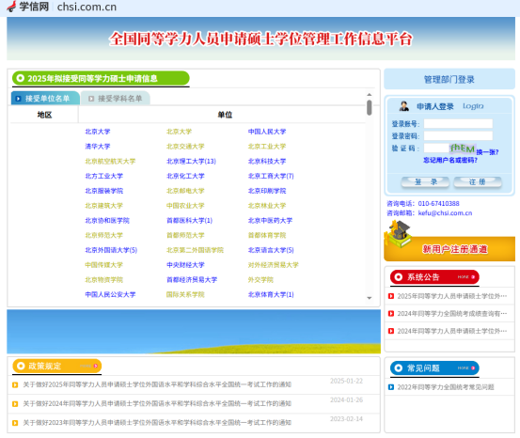Open the 新用户注册通道 banner

click(449, 249)
